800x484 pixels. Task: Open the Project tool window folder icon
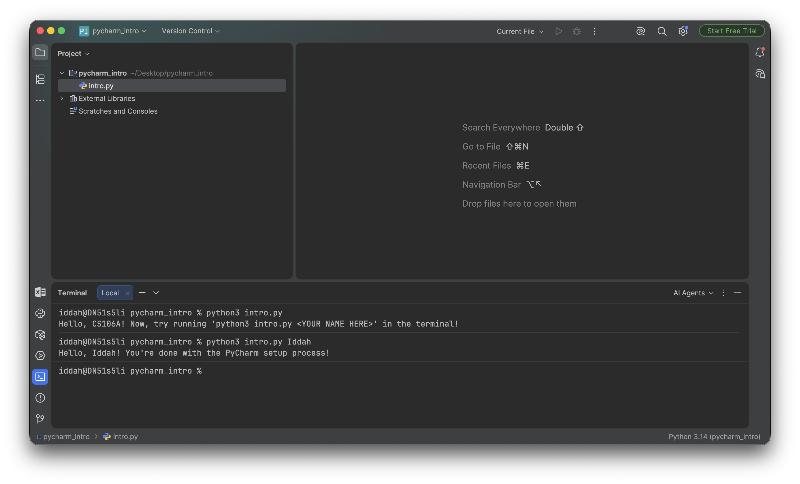(x=40, y=53)
